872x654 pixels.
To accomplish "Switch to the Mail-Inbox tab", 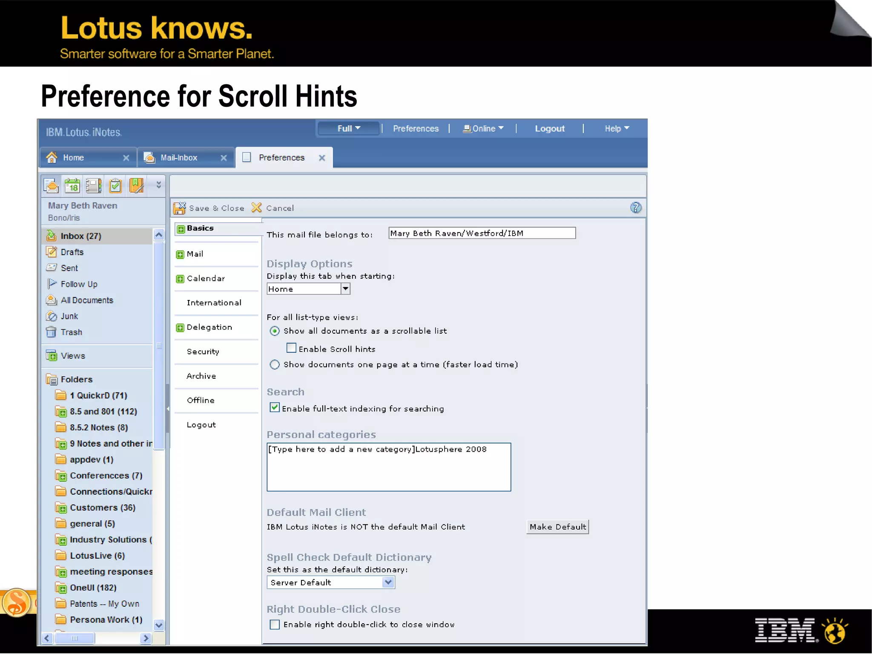I will (179, 158).
